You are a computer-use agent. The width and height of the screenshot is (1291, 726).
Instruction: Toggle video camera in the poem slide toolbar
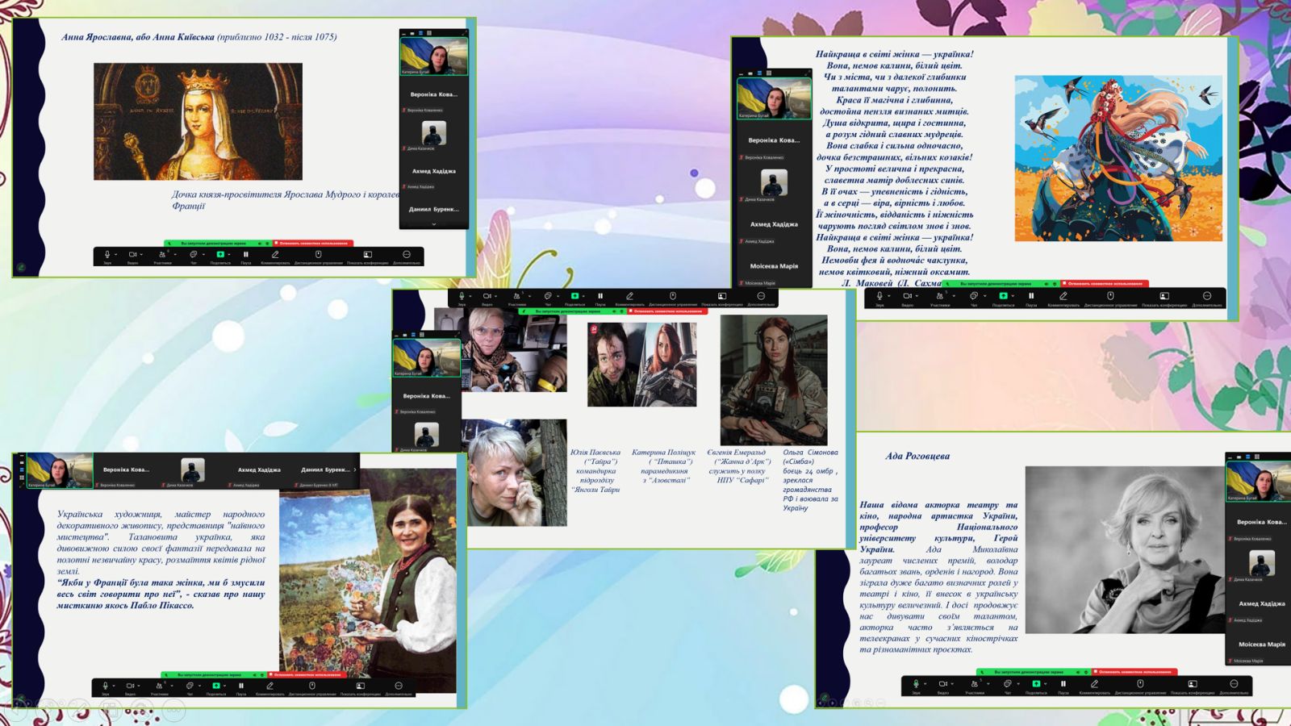coord(907,296)
